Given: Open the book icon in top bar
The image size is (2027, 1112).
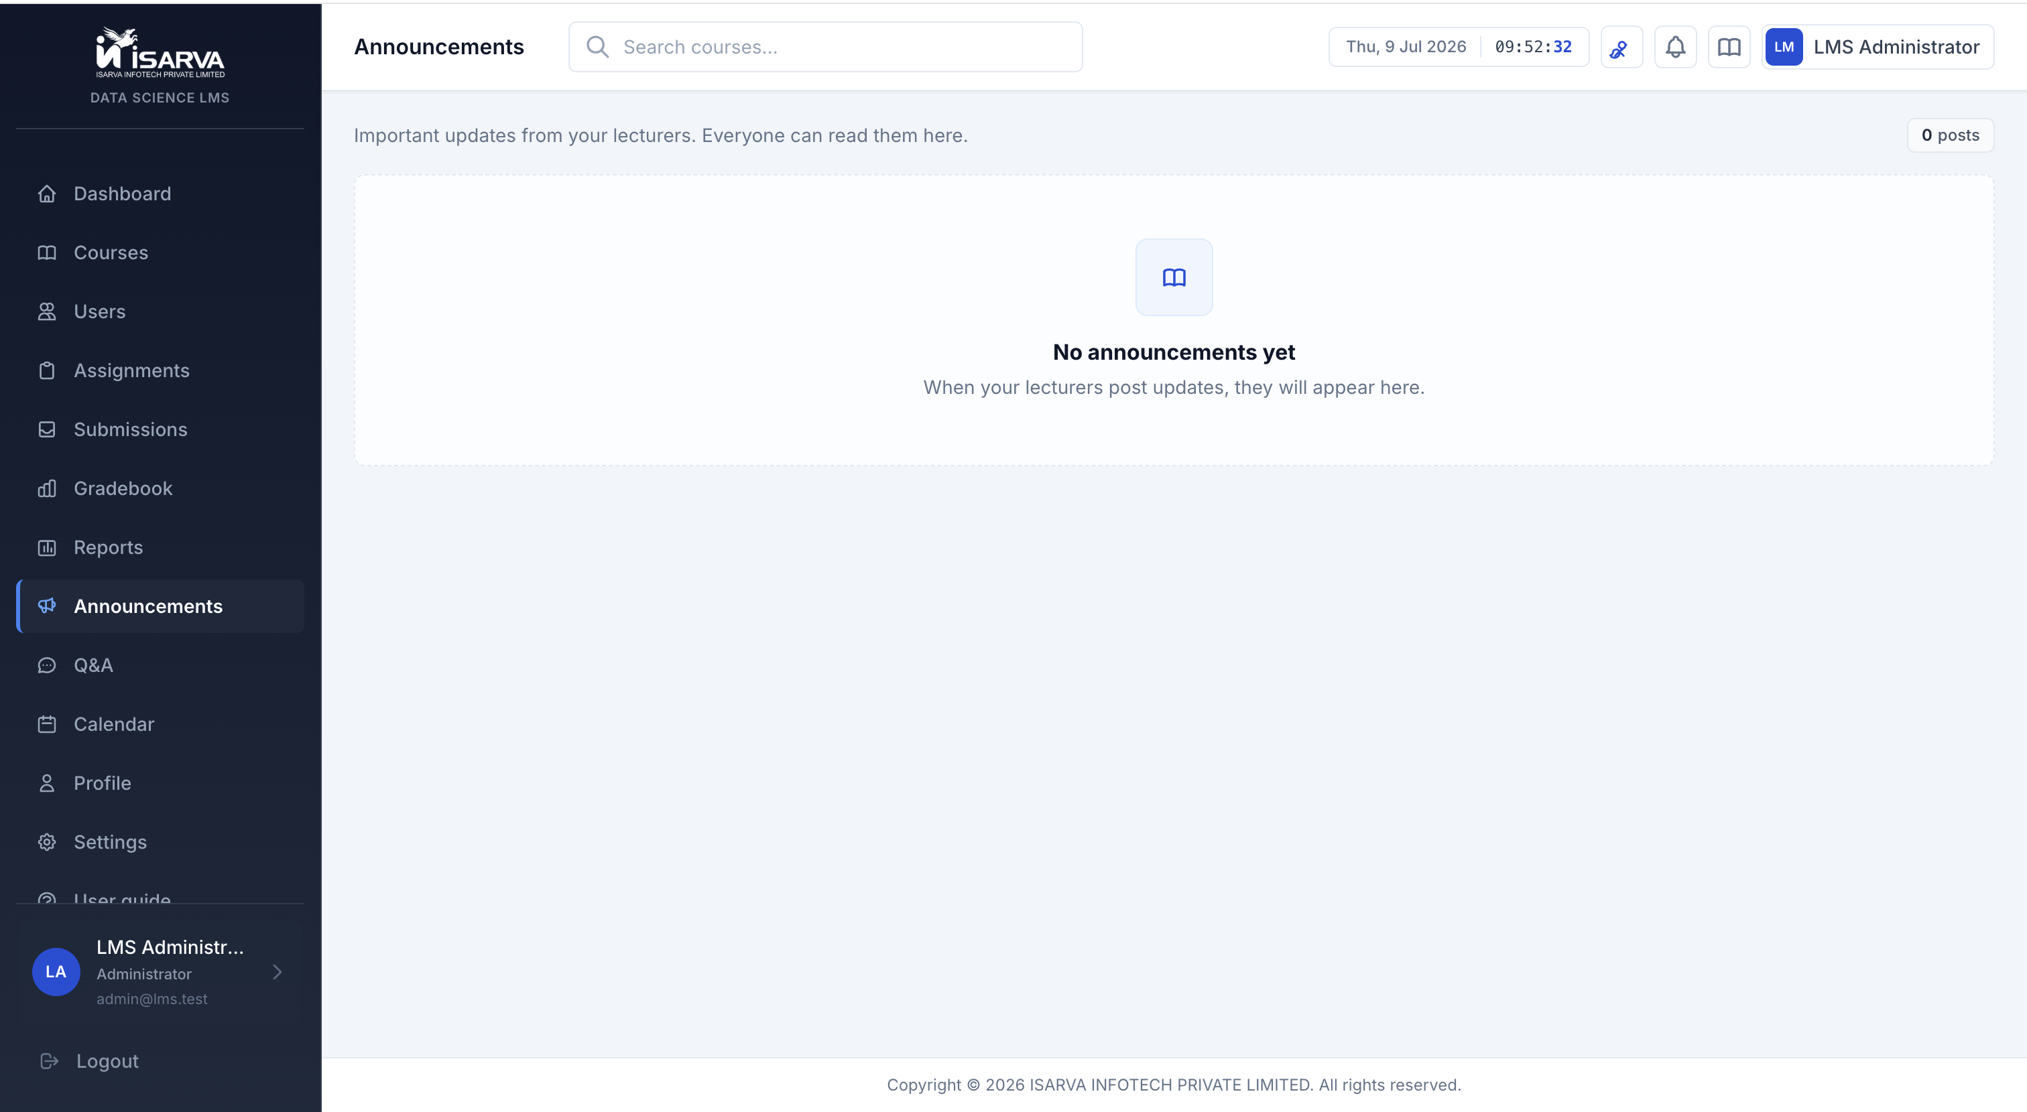Looking at the screenshot, I should click(x=1729, y=47).
